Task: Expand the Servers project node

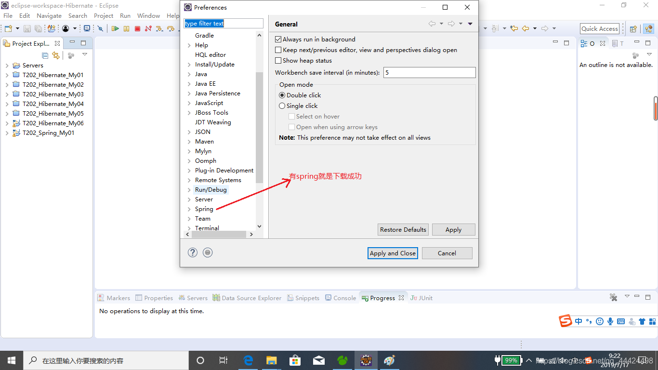Action: point(7,66)
